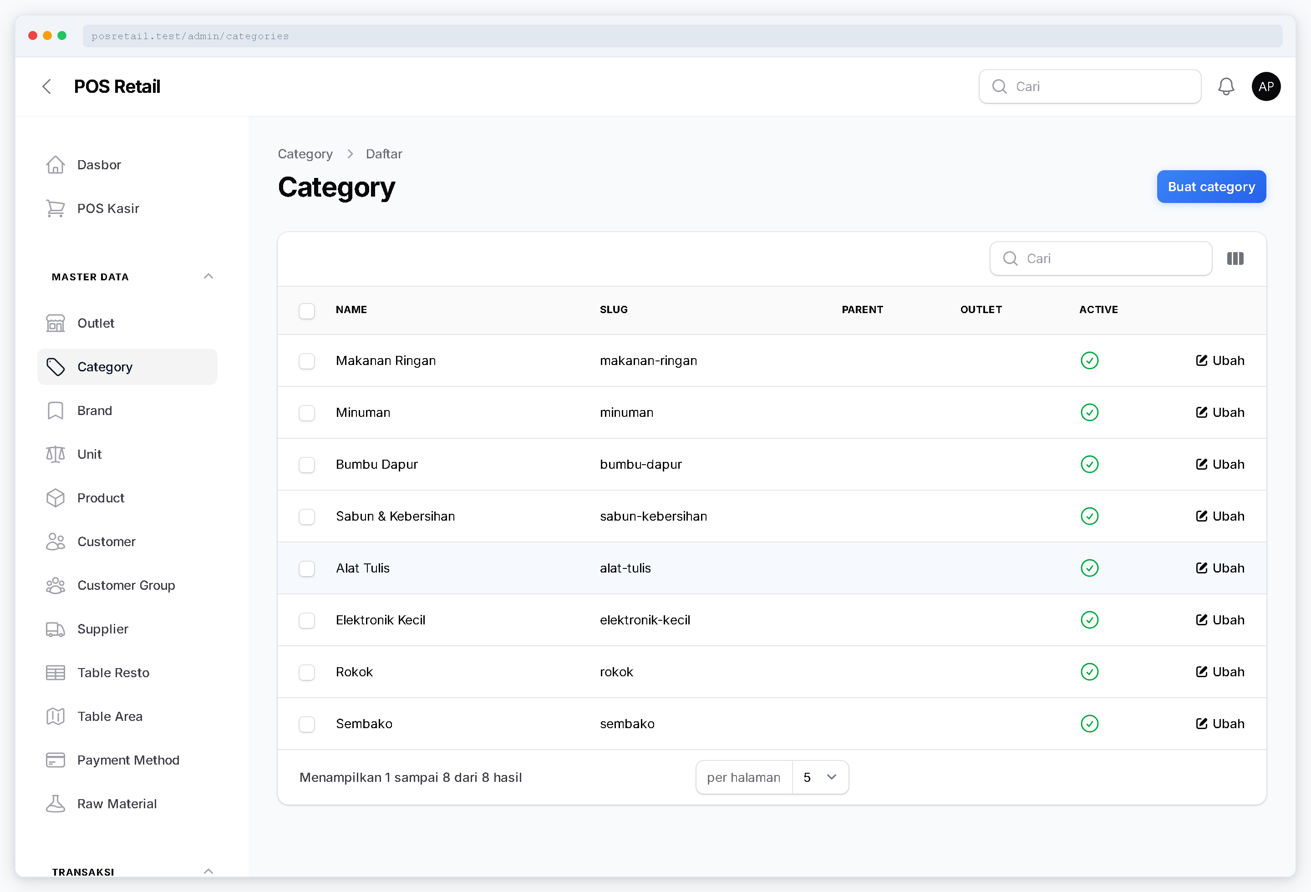Select the Makanan Ringan row checkbox
The width and height of the screenshot is (1311, 892).
point(307,361)
